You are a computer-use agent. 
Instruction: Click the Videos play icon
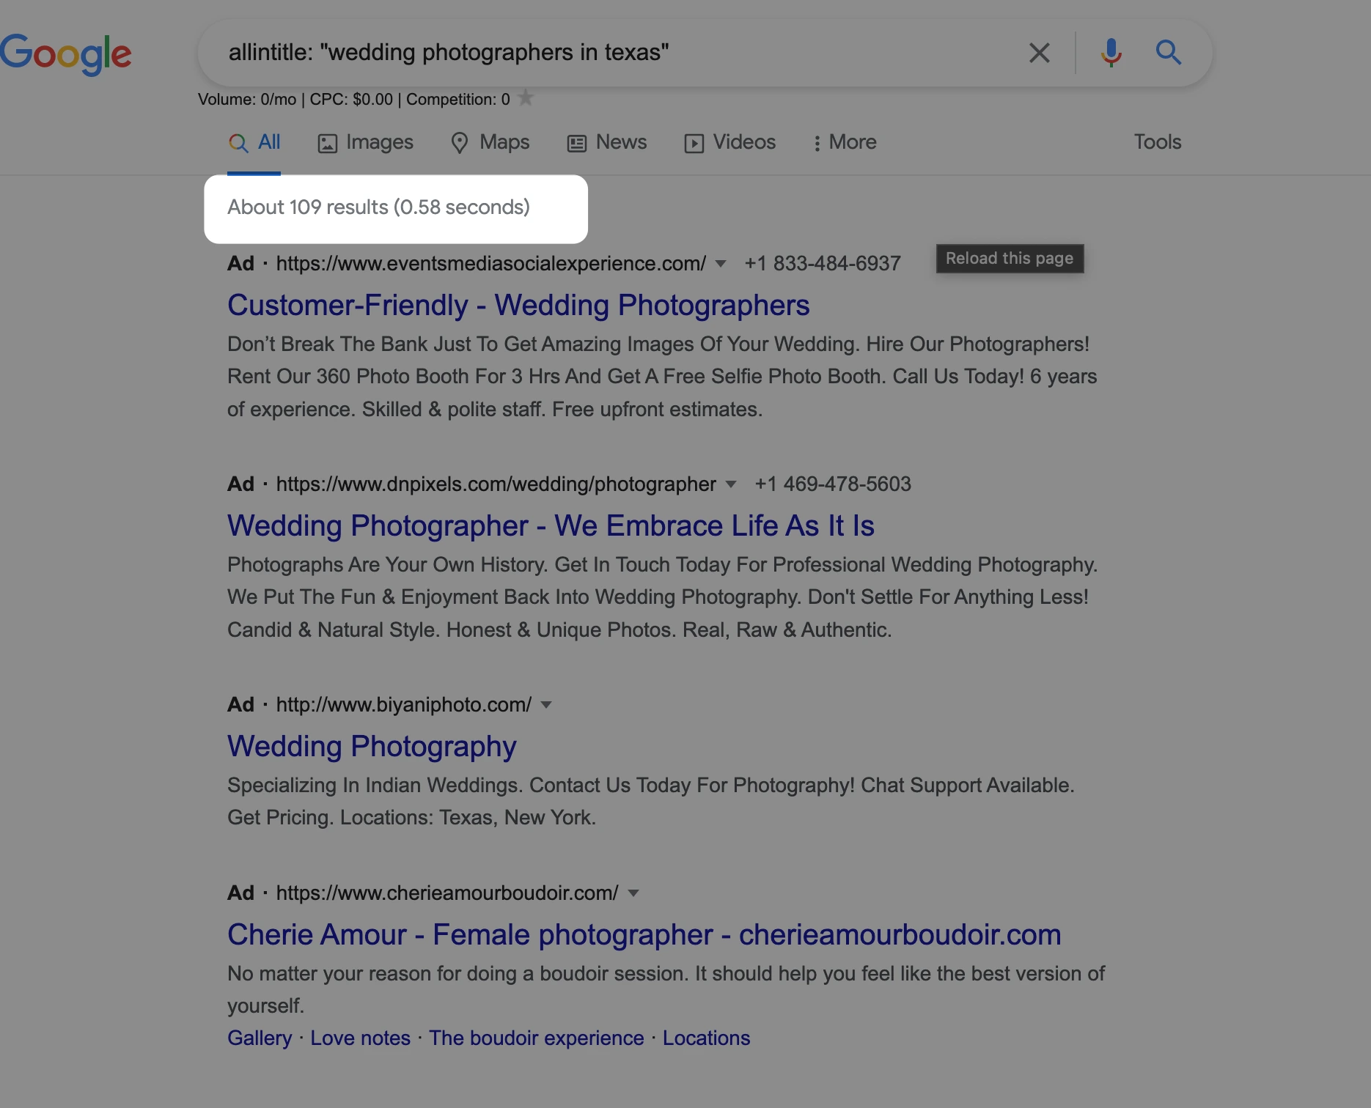click(x=694, y=143)
